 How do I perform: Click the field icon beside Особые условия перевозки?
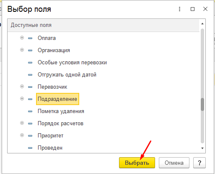click(30, 63)
